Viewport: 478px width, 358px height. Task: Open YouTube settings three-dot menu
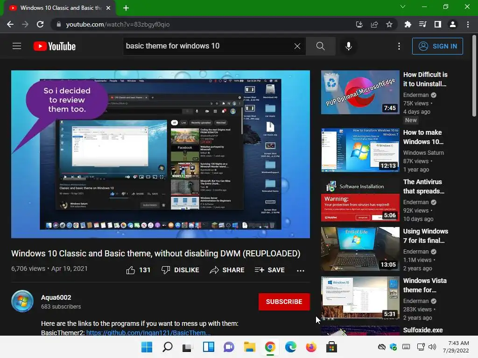tap(399, 46)
